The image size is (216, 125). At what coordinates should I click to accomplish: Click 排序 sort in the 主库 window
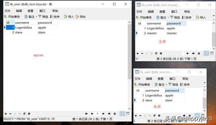(x=187, y=18)
